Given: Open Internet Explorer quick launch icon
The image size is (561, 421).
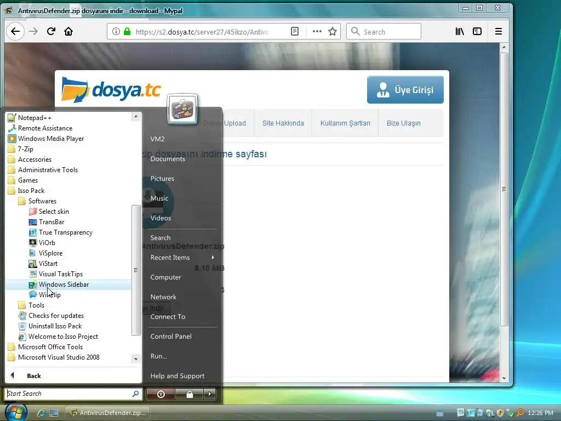Looking at the screenshot, I should pyautogui.click(x=41, y=413).
